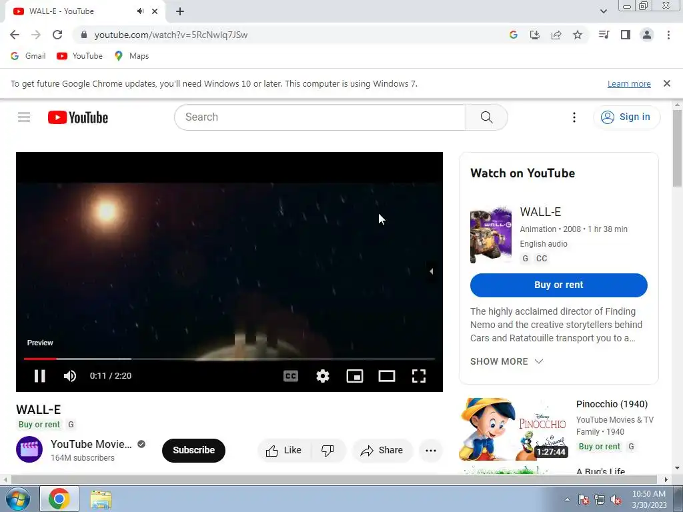Seek on the video progress bar
The height and width of the screenshot is (512, 683).
tap(229, 359)
